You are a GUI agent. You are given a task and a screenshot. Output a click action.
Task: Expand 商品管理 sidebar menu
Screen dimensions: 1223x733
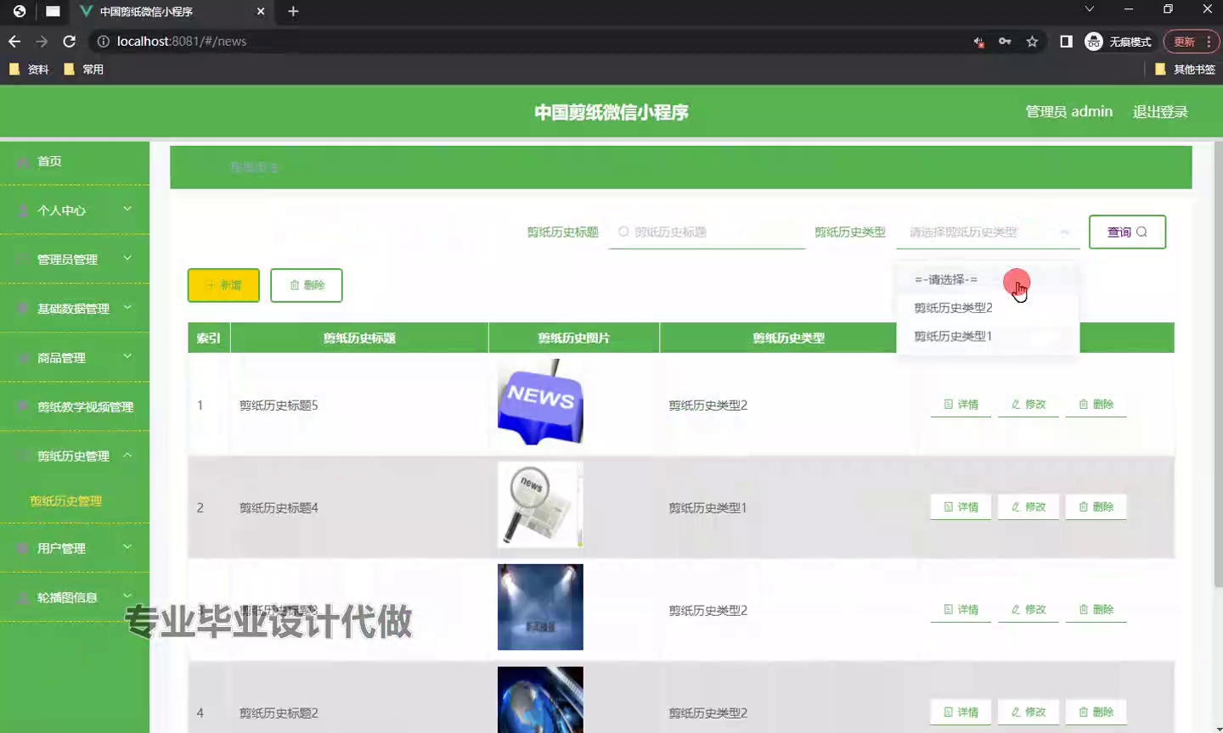[x=75, y=357]
